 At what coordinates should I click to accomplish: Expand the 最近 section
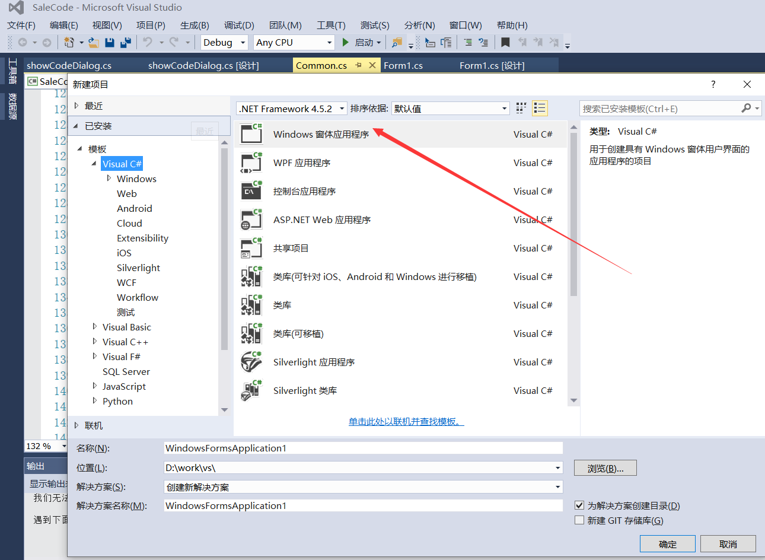pyautogui.click(x=76, y=106)
